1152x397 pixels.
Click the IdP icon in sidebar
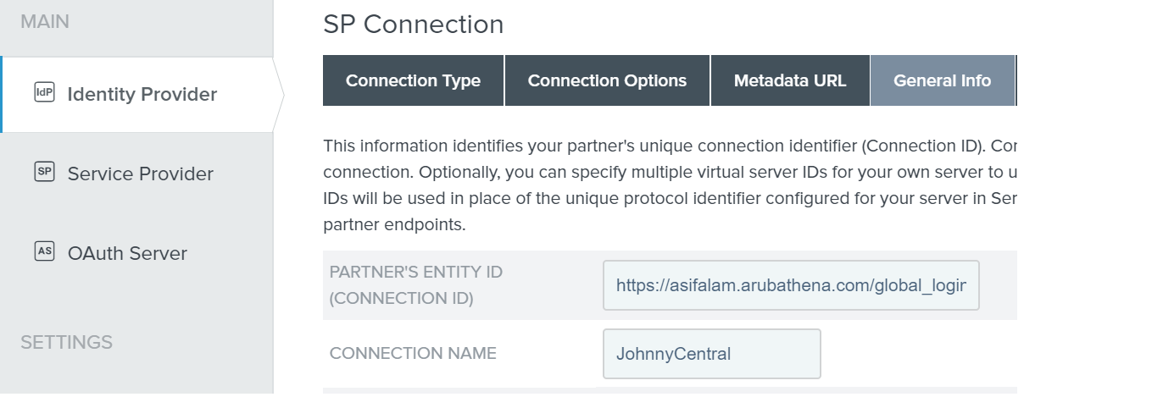pyautogui.click(x=44, y=93)
